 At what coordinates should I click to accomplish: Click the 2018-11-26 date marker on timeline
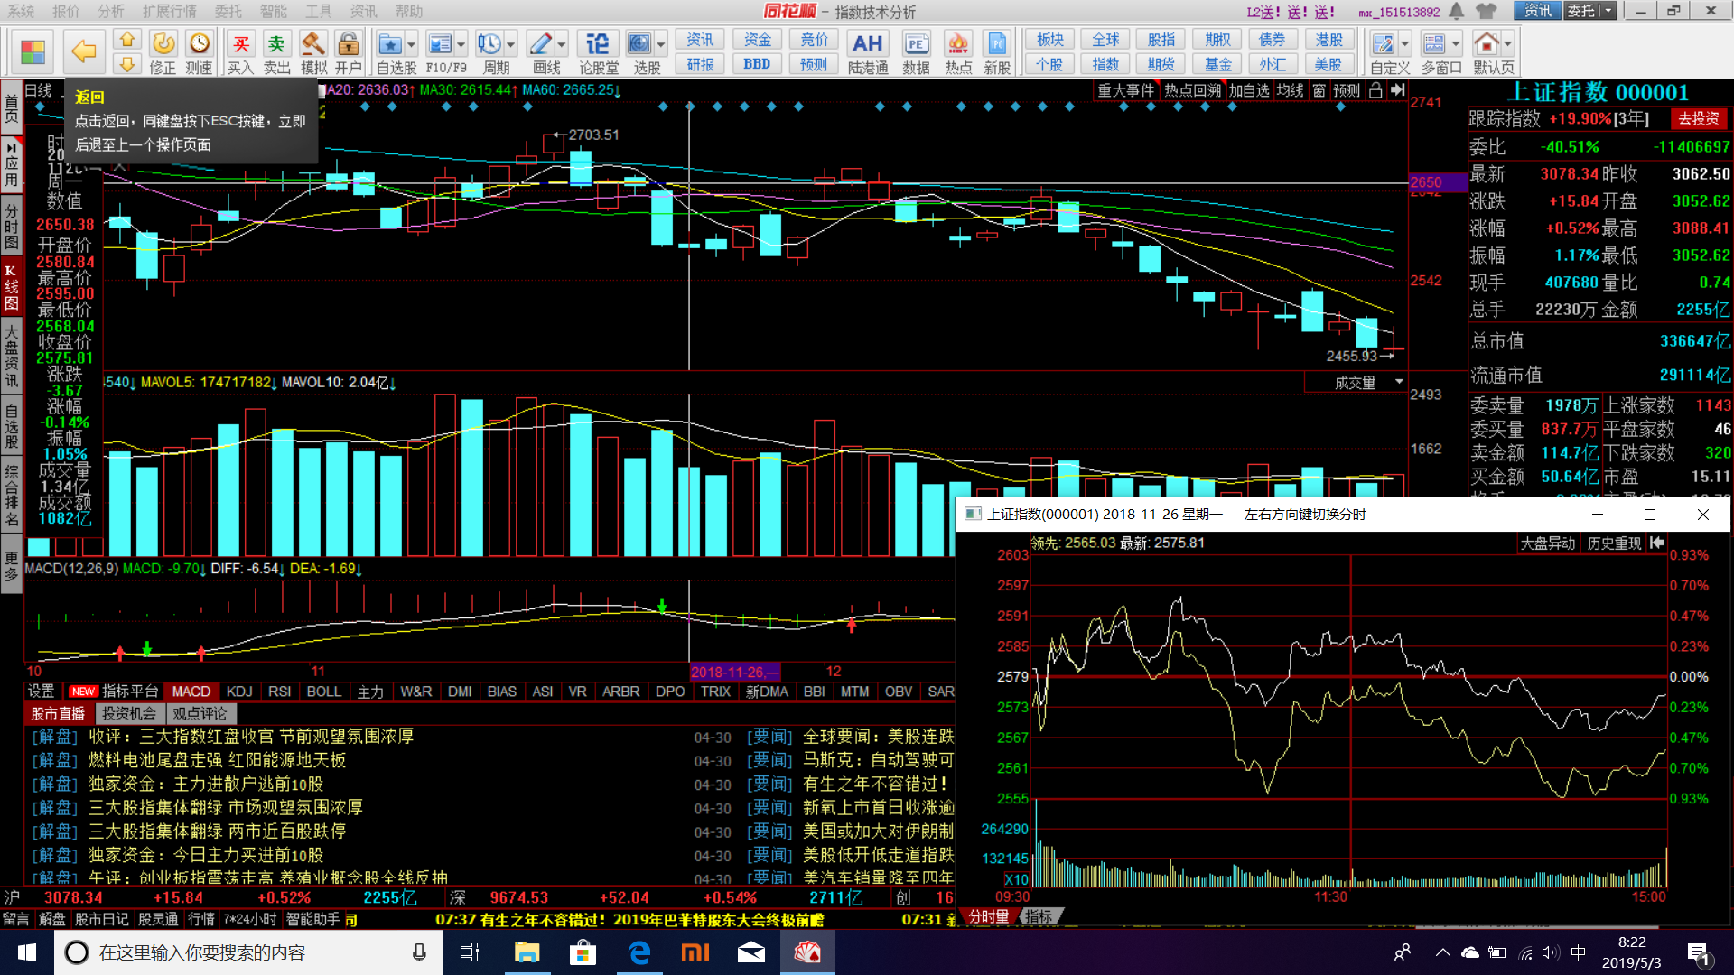(x=734, y=672)
